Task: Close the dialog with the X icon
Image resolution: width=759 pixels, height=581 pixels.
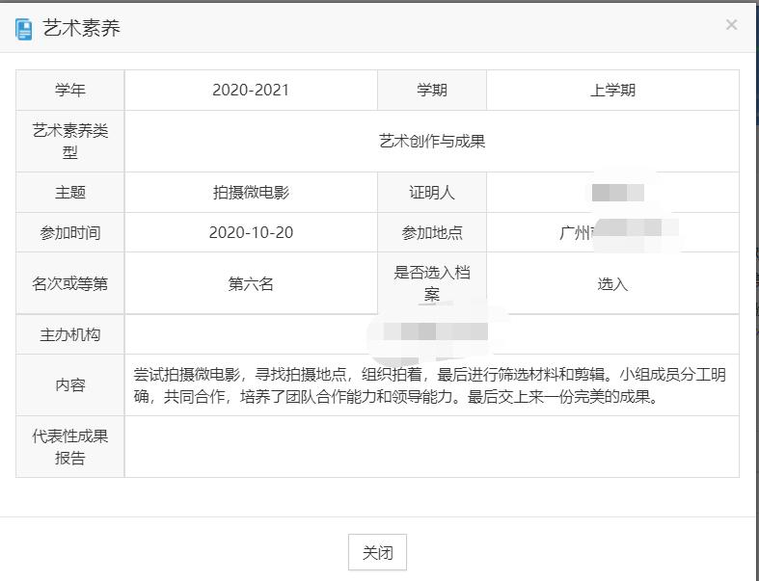Action: (731, 25)
